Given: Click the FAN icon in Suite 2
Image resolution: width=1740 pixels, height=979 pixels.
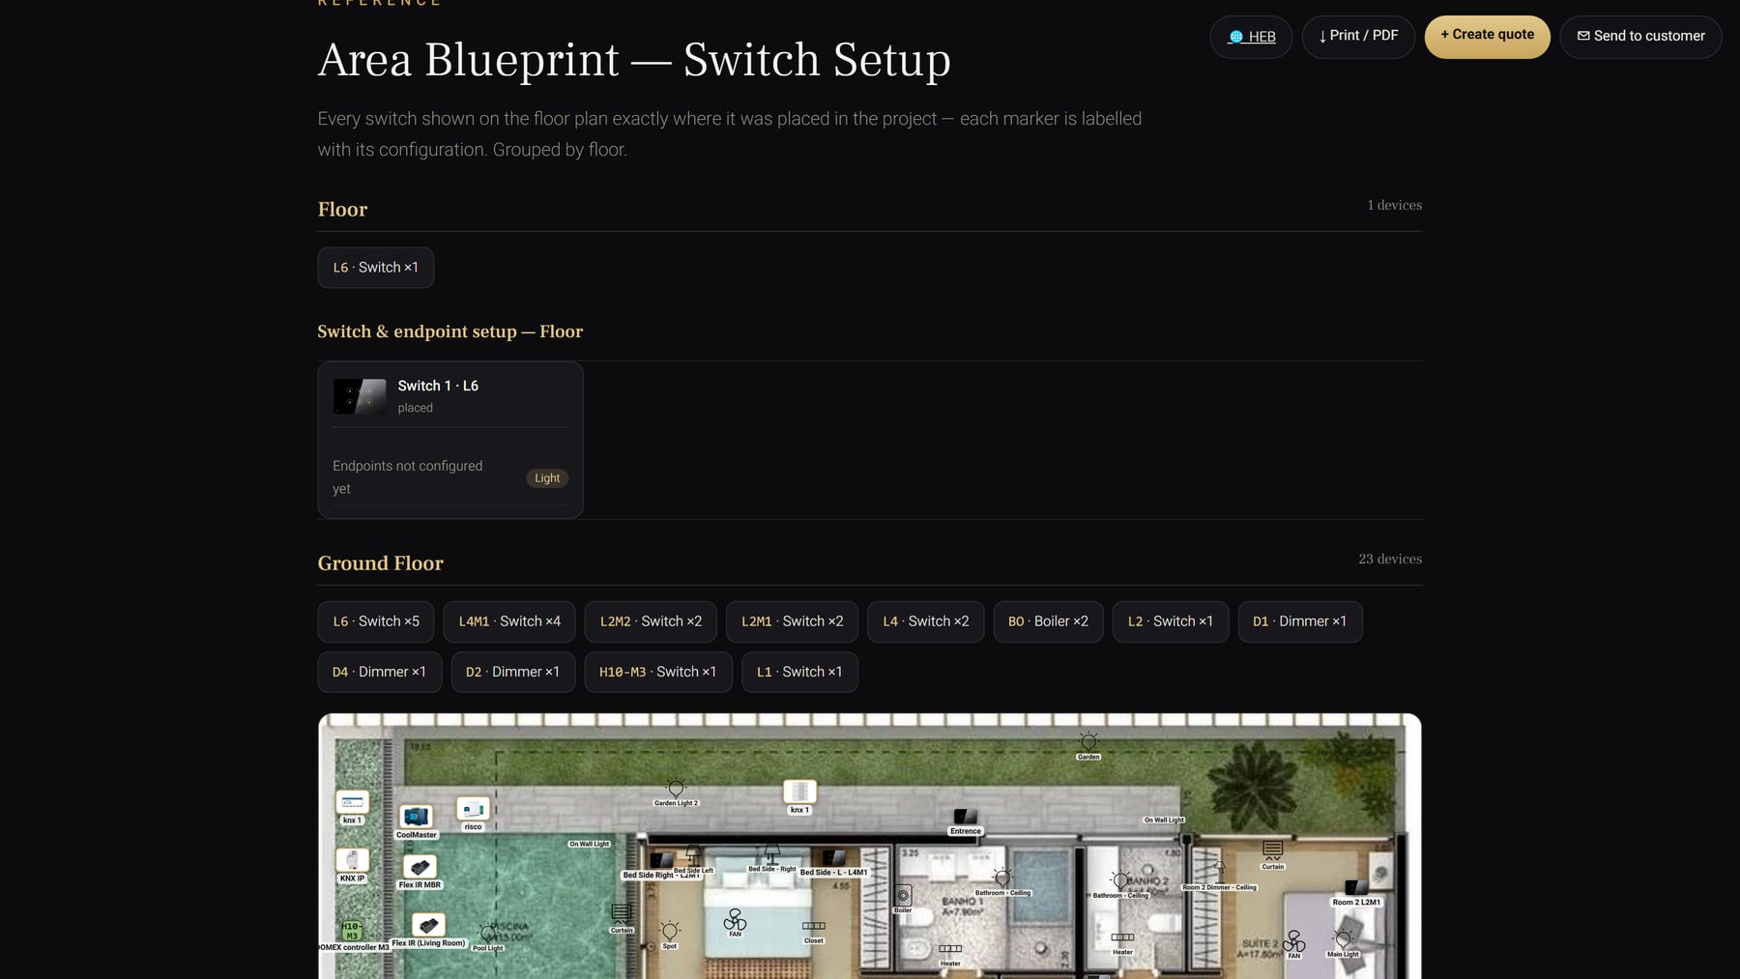Looking at the screenshot, I should 1293,940.
